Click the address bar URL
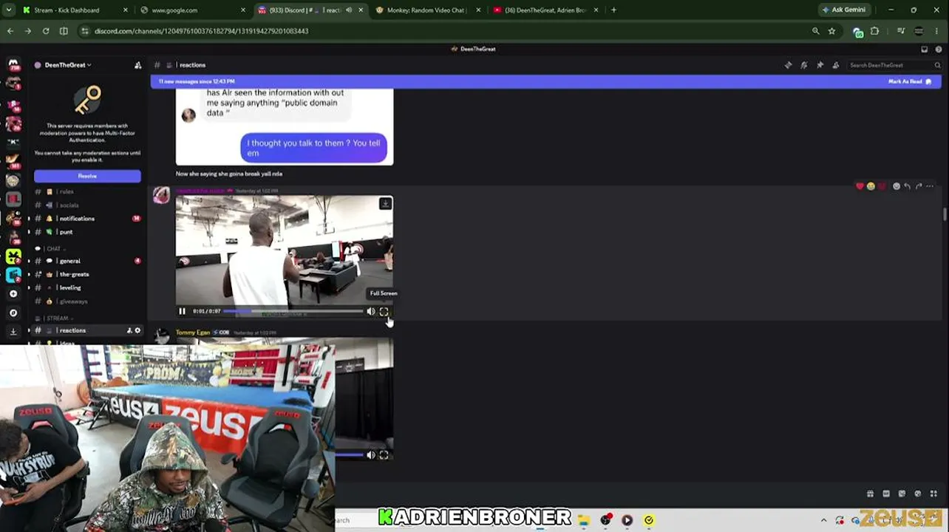The height and width of the screenshot is (532, 949). 201,31
